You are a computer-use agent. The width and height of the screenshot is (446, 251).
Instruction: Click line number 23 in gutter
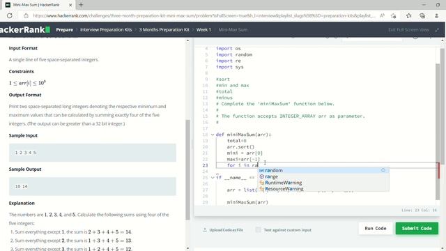[x=205, y=165]
